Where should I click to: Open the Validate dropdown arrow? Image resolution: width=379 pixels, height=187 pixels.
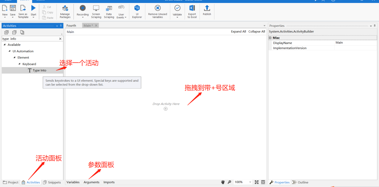177,17
